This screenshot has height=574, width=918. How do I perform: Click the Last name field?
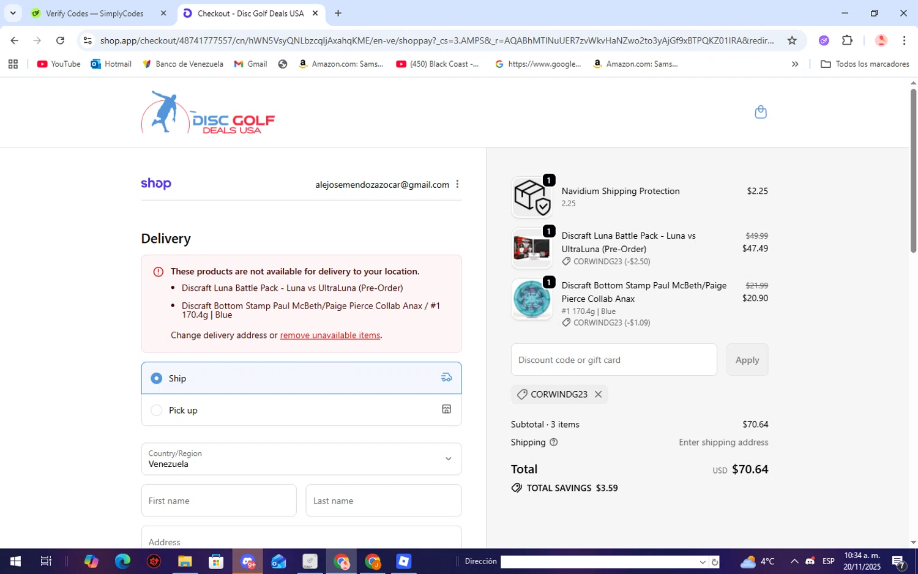pyautogui.click(x=384, y=501)
